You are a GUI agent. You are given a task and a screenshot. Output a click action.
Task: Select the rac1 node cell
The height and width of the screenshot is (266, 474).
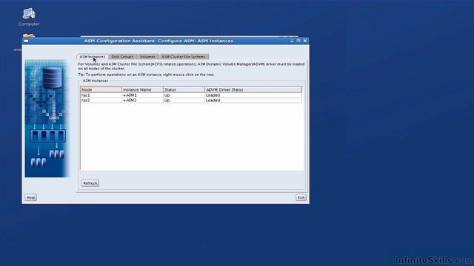(101, 95)
